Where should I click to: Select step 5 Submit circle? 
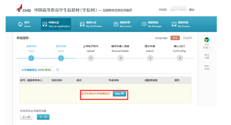[x=150, y=58]
